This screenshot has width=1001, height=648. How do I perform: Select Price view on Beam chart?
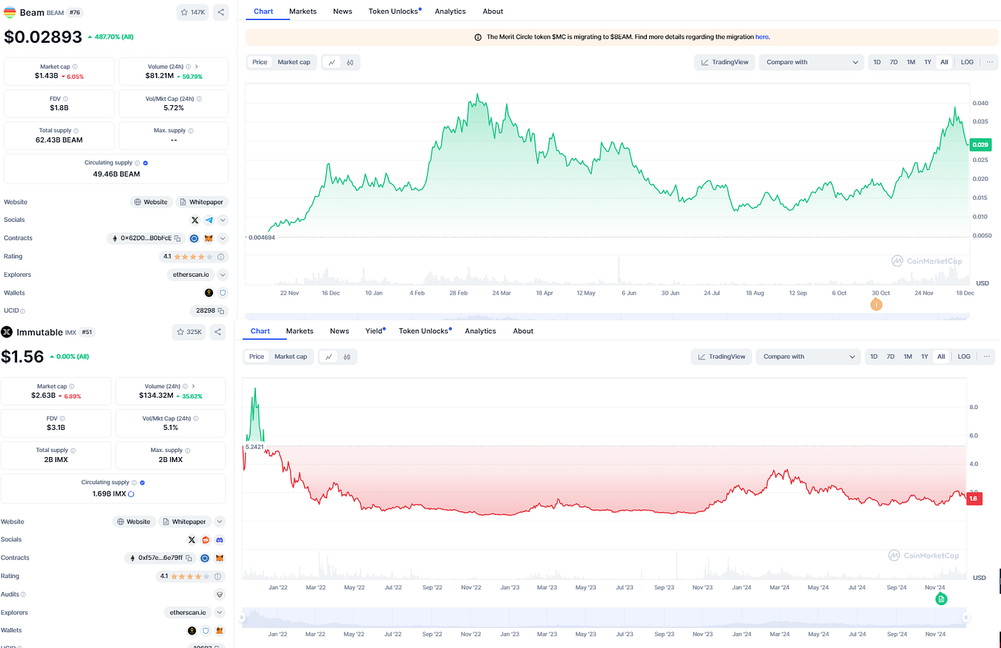coord(260,62)
